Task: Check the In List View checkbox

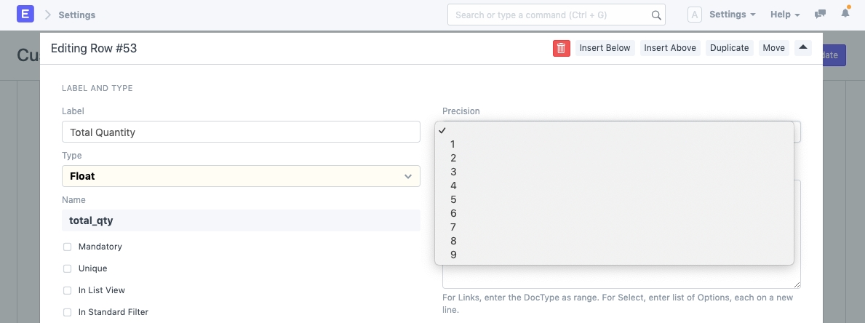Action: (68, 291)
